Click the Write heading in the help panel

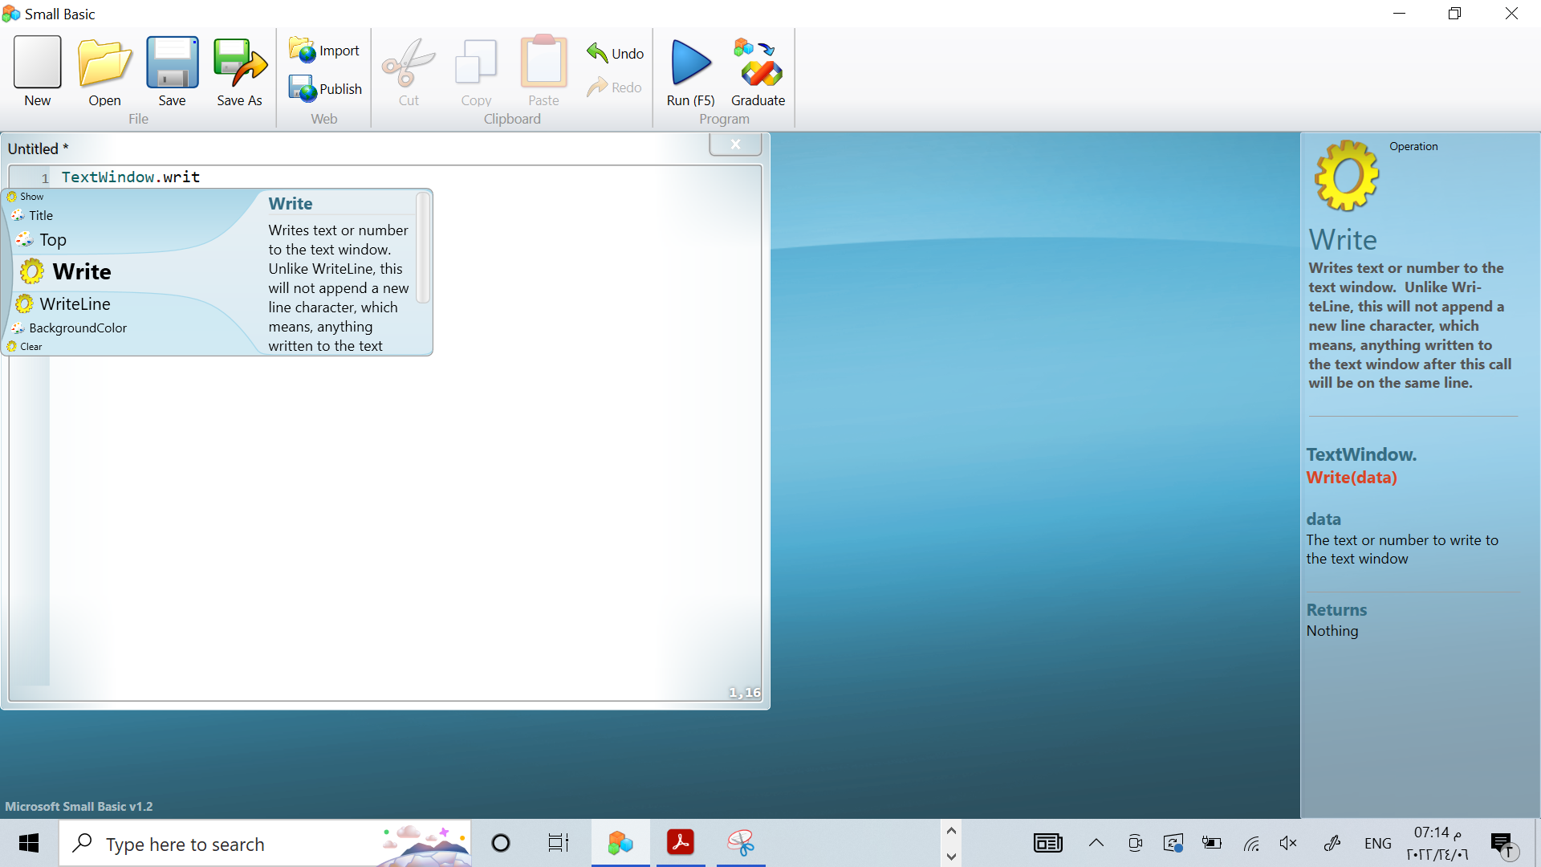(1343, 239)
